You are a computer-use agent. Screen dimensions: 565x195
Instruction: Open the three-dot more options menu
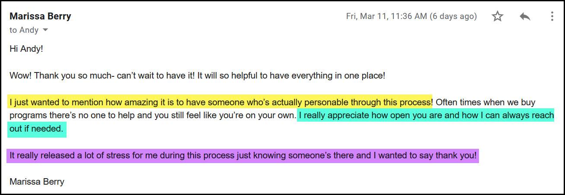(552, 16)
